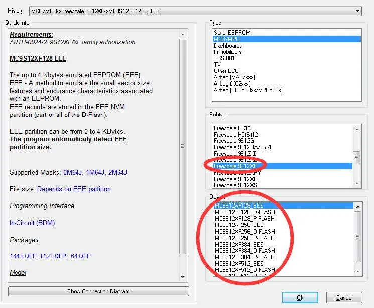This screenshot has height=308, width=374.
Task: Click AUTH-0024-2 authorization text
Action: point(72,42)
